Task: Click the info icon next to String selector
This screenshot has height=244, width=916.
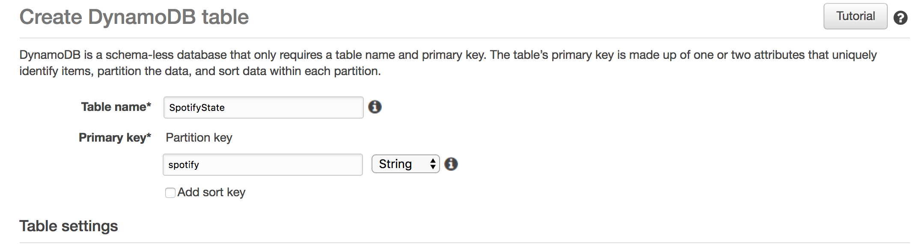Action: click(451, 164)
